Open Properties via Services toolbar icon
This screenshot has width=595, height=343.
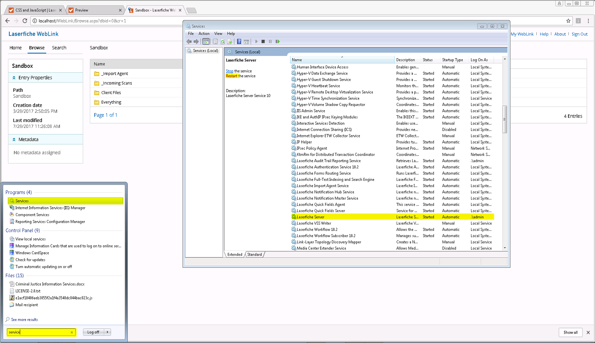pyautogui.click(x=215, y=42)
